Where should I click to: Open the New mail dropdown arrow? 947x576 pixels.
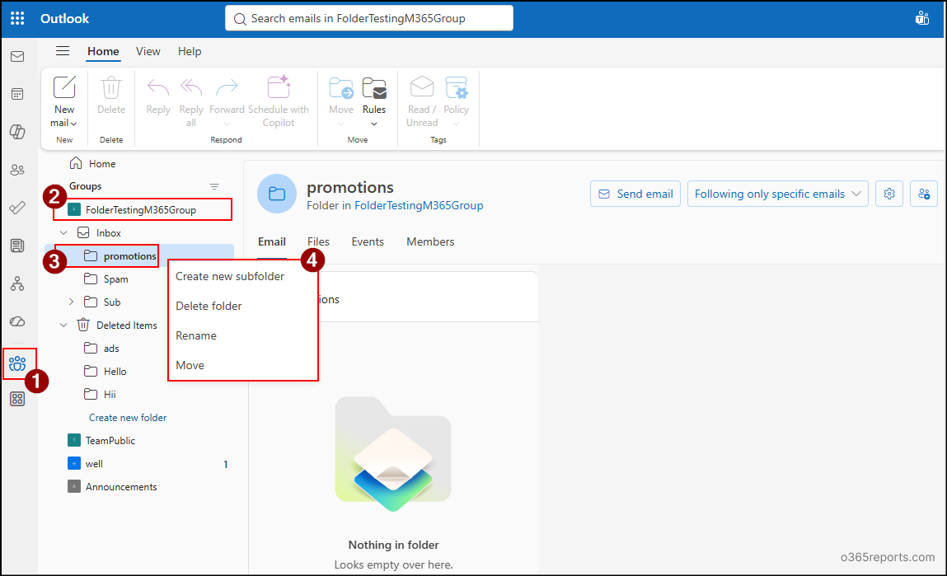(73, 124)
